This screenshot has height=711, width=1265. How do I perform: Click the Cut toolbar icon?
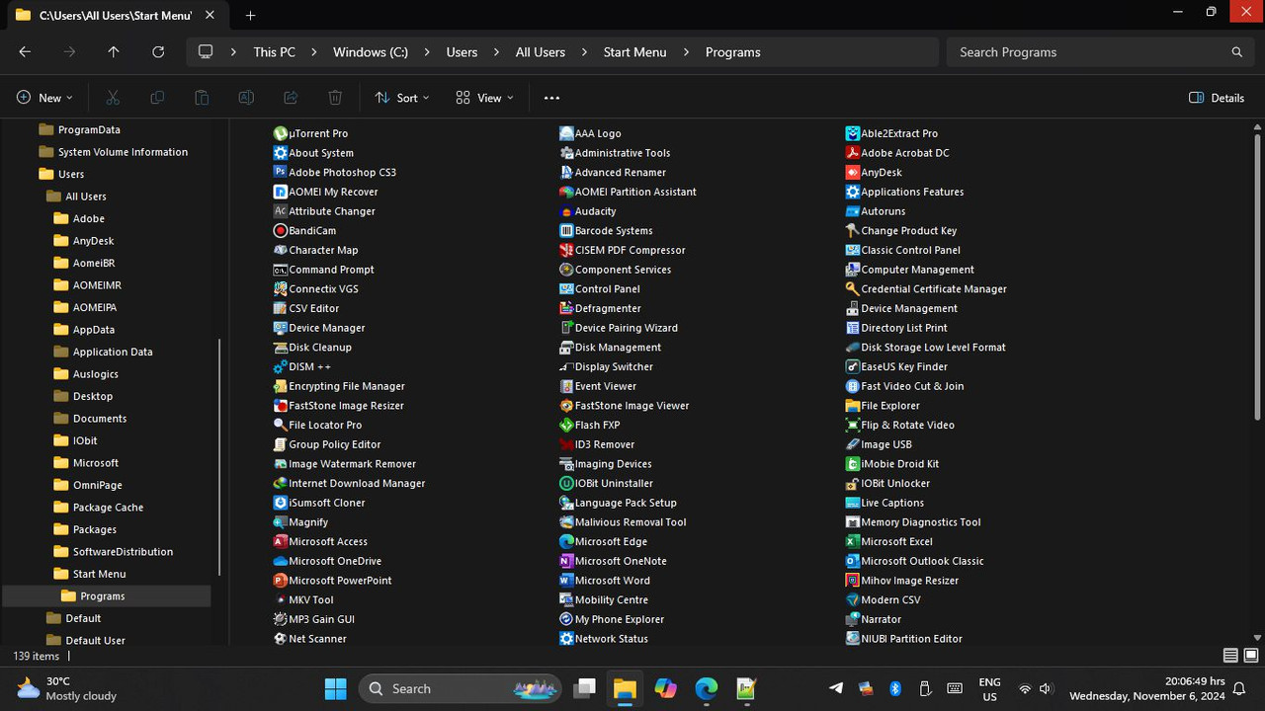pyautogui.click(x=113, y=98)
